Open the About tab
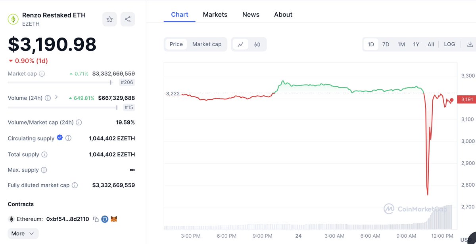The height and width of the screenshot is (244, 476). point(283,15)
